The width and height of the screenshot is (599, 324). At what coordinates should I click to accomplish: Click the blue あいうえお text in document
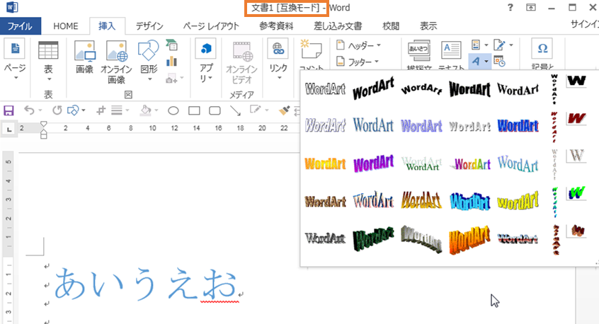click(146, 284)
